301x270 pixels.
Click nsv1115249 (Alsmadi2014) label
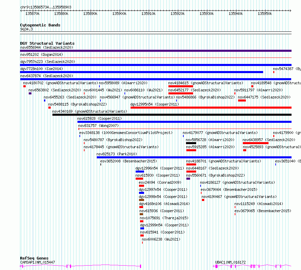259,204
